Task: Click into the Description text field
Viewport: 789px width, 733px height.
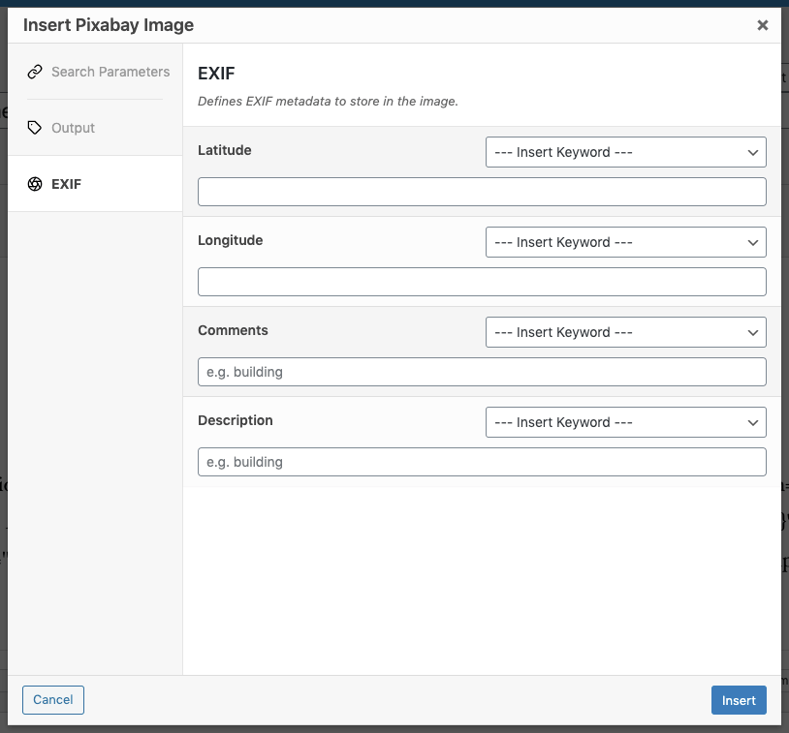Action: [482, 462]
